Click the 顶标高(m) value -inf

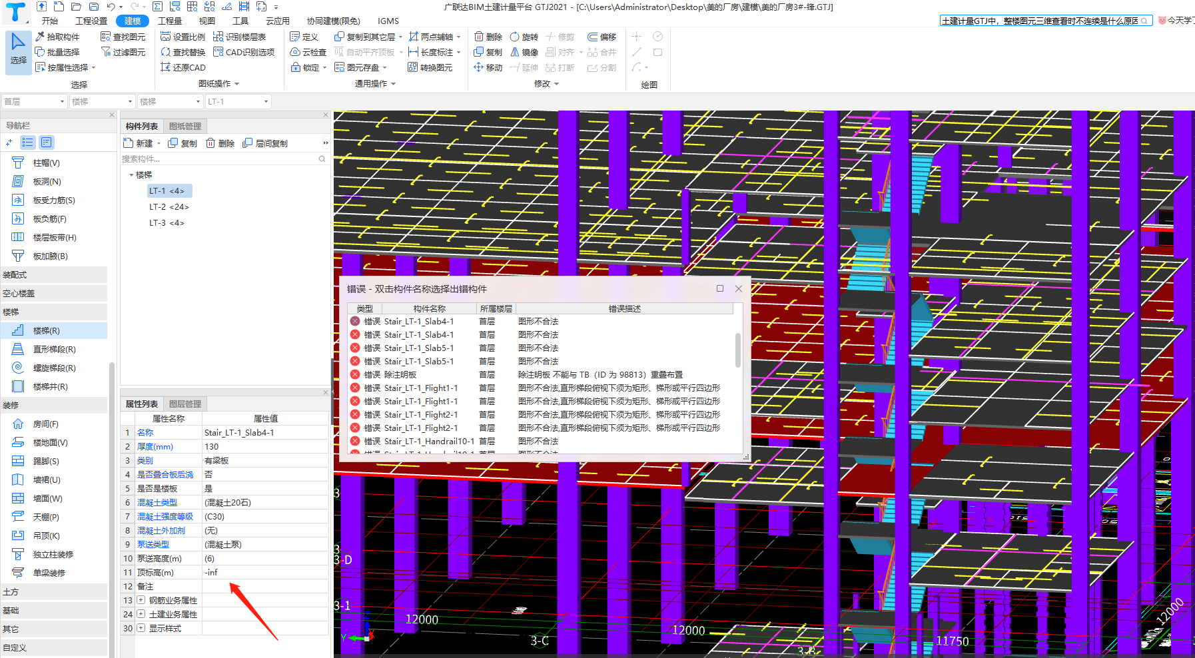pos(265,572)
